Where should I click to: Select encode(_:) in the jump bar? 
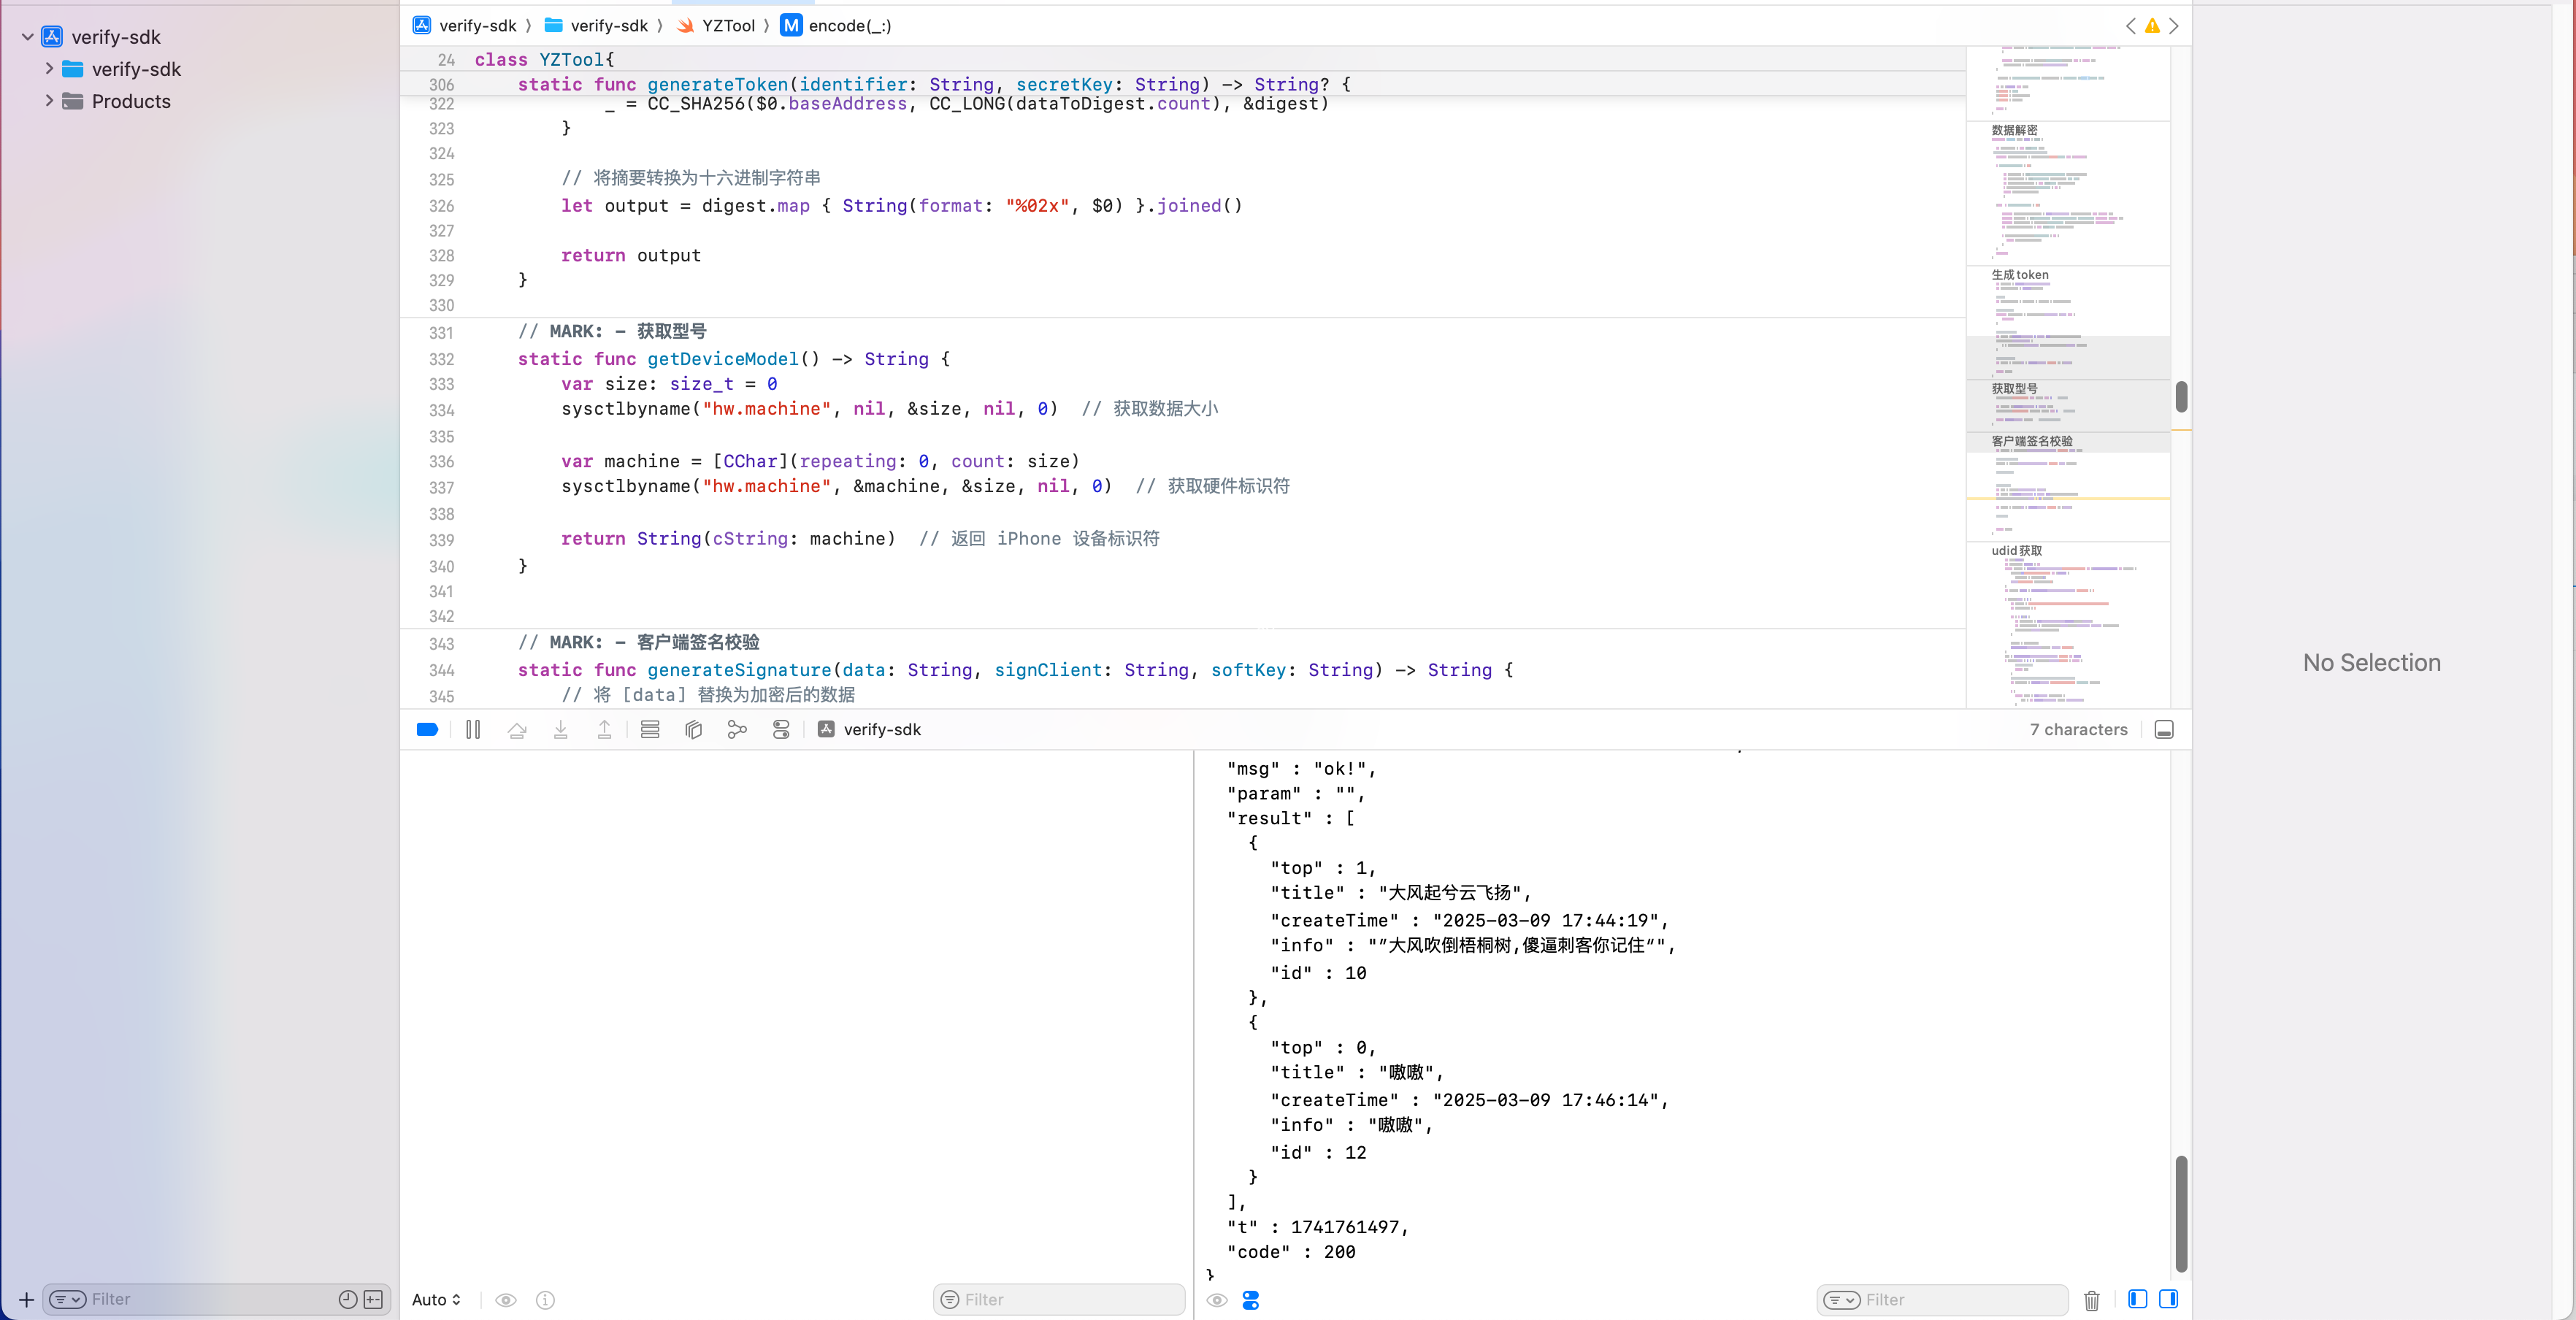point(849,26)
